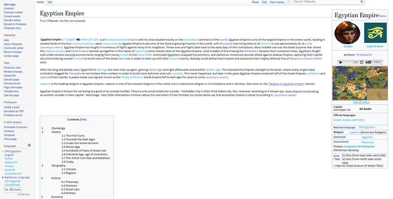Open the 'El Helwa Di' anthem link
The width and height of the screenshot is (393, 199).
click(364, 55)
